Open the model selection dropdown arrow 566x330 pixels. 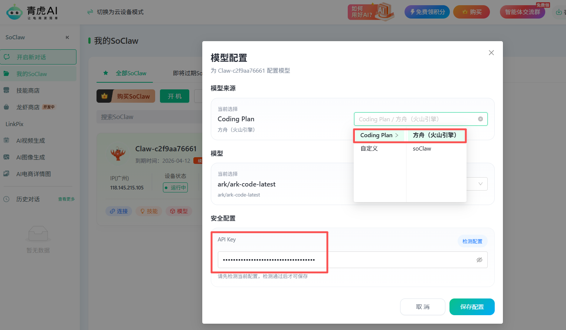coord(480,184)
